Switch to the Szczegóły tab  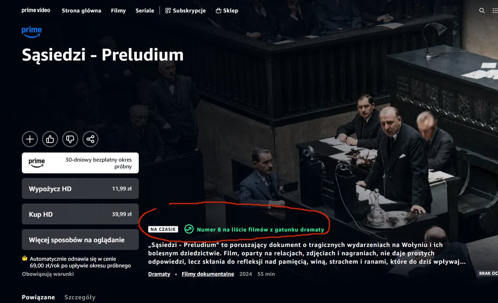click(x=80, y=297)
